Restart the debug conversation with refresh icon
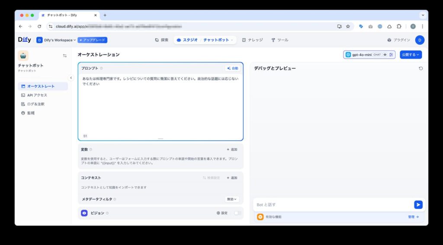The height and width of the screenshot is (245, 443). [x=421, y=69]
